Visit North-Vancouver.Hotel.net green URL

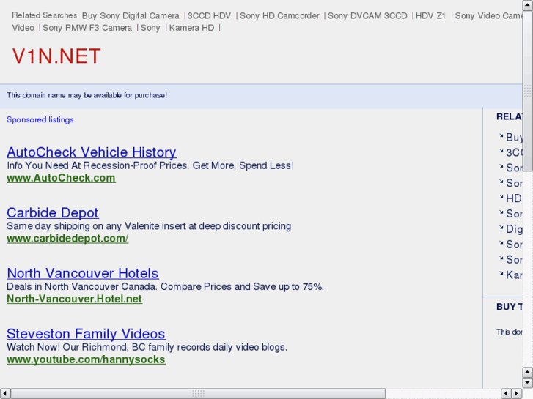pyautogui.click(x=75, y=299)
